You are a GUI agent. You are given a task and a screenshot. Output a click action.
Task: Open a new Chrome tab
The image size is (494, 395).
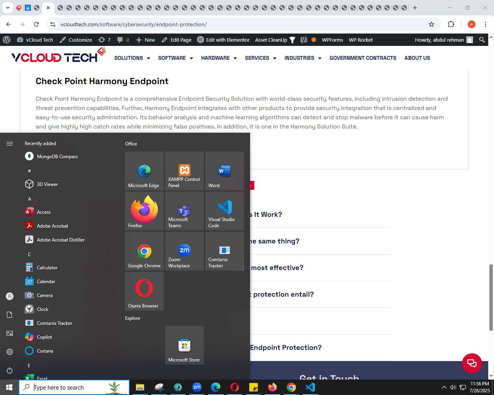(415, 8)
